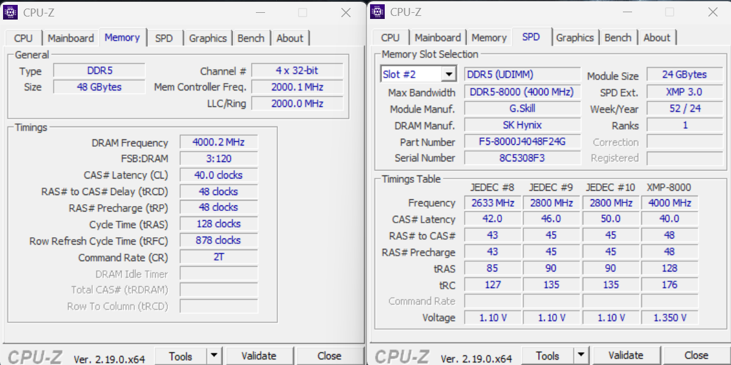Click Close button in right window
This screenshot has height=365, width=731.
tap(697, 356)
